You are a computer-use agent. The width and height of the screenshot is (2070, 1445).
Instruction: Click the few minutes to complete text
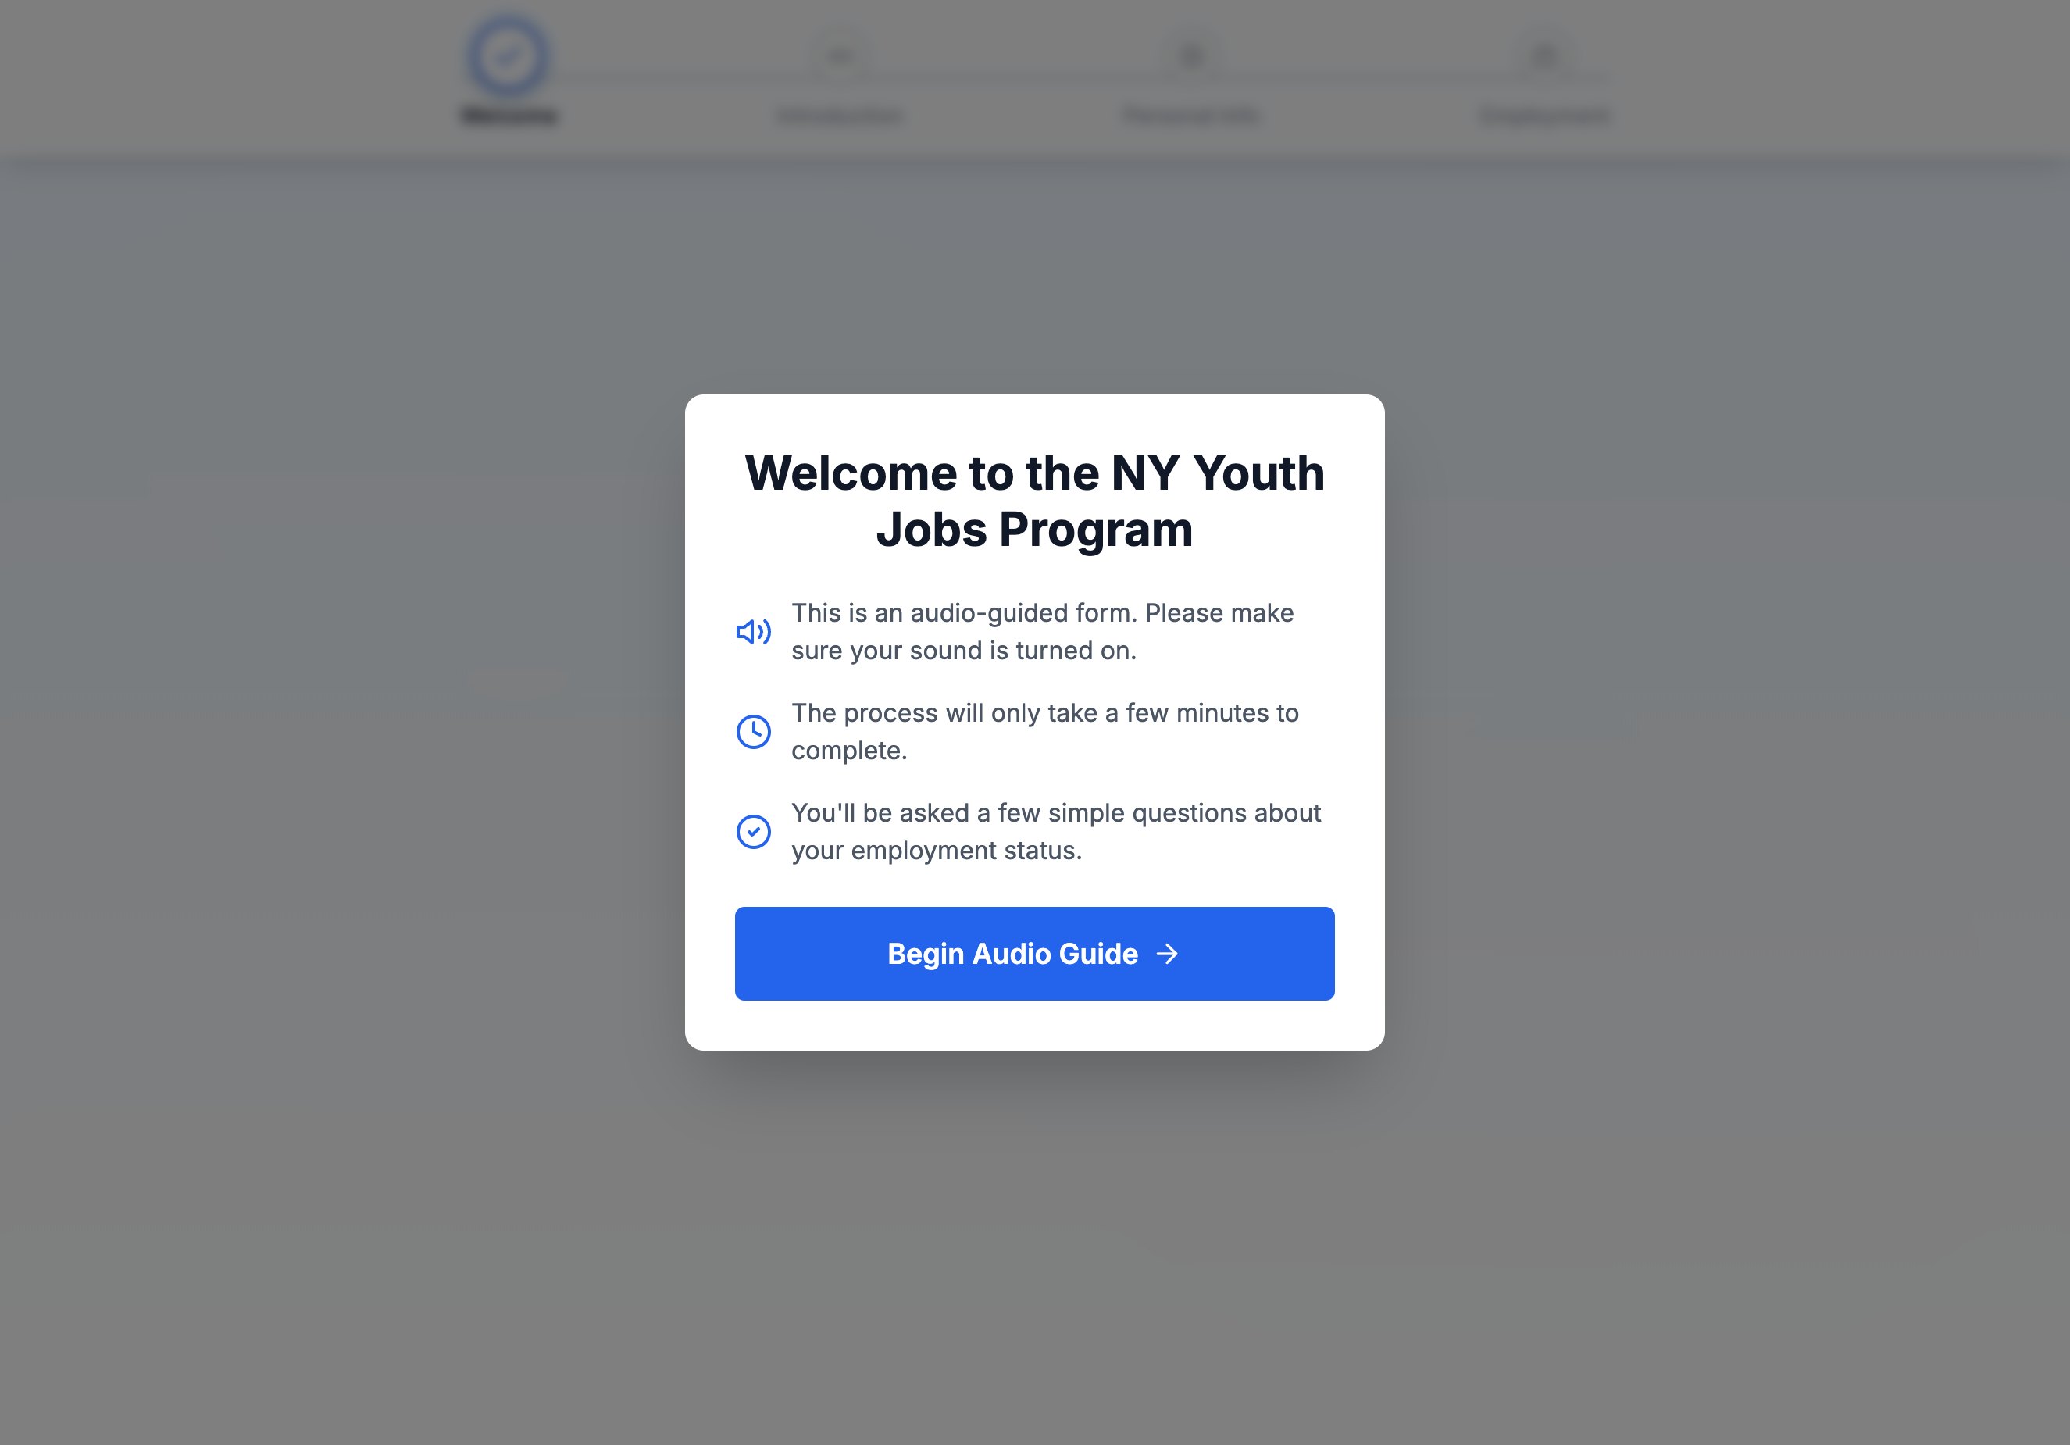[1044, 731]
